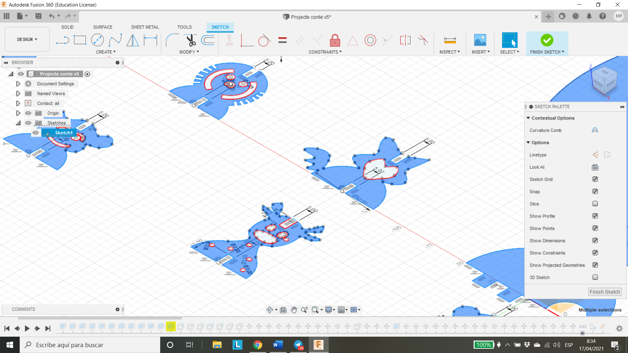Disable Show Constraints checkbox

[x=595, y=253]
